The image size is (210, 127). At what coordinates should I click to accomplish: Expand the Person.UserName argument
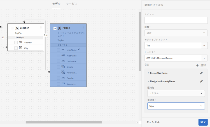point(148,73)
